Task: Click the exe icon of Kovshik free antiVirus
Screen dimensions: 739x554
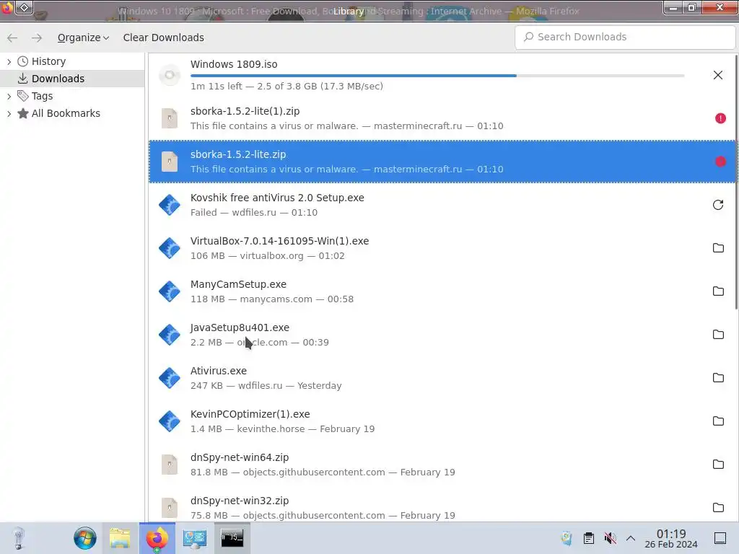Action: click(x=170, y=205)
